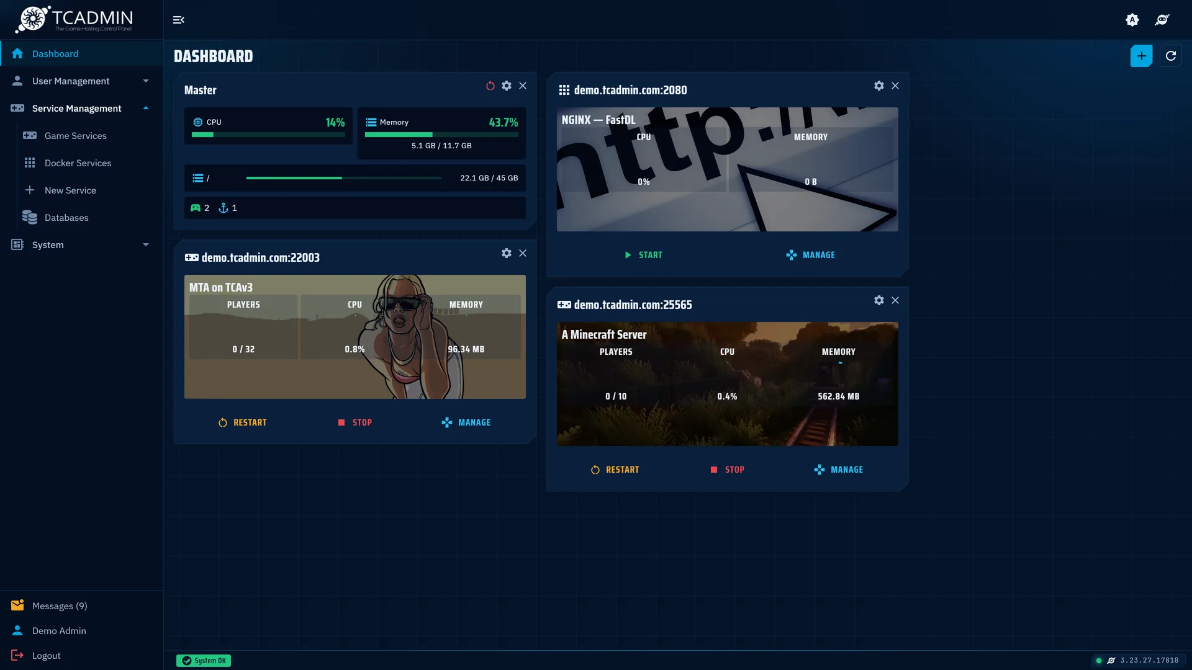The height and width of the screenshot is (670, 1192).
Task: Close the demo.tcadmin.com:22003 card
Action: [523, 253]
